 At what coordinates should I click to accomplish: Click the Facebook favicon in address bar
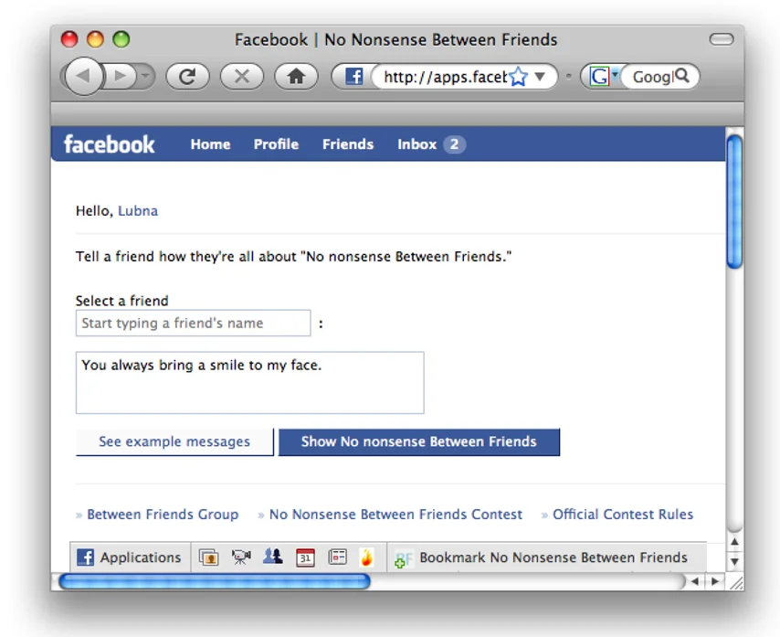[353, 77]
